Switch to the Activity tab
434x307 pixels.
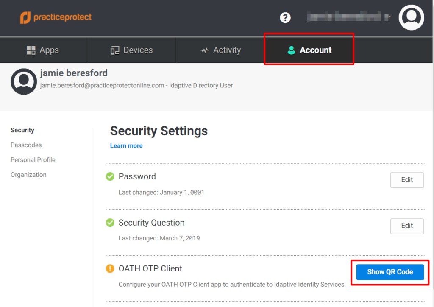pos(220,50)
